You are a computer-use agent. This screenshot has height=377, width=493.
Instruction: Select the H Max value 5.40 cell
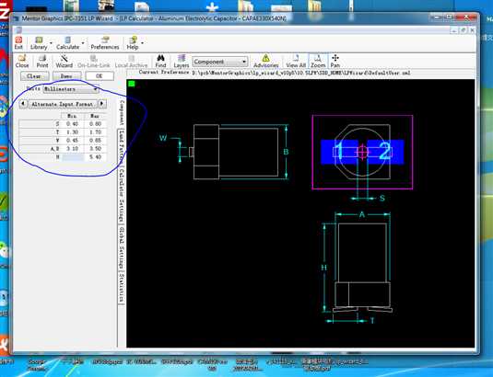coord(95,157)
